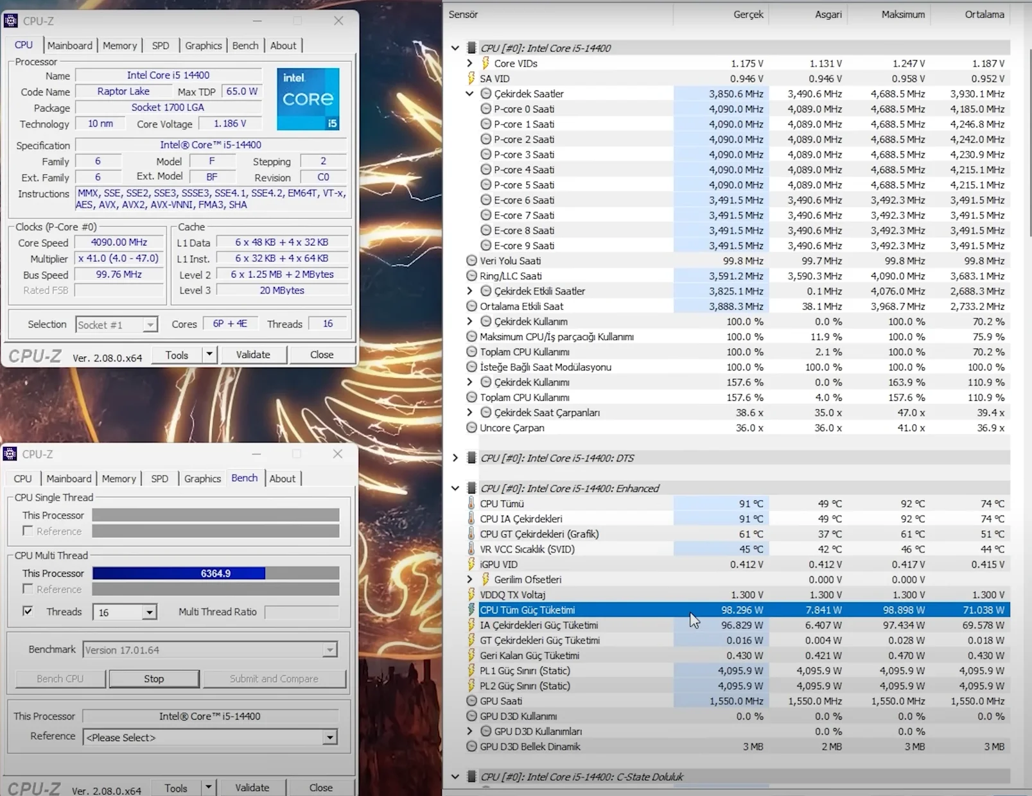The width and height of the screenshot is (1032, 796).
Task: Click the clock icon beside P-core 0 Saati
Action: [x=486, y=109]
